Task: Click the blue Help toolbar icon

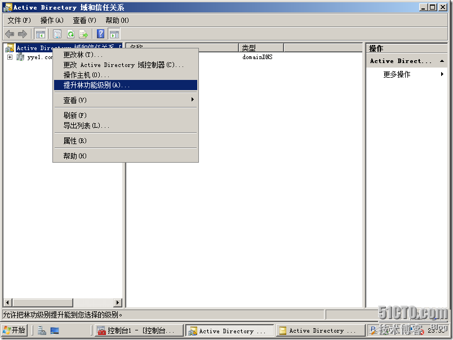Action: click(100, 34)
